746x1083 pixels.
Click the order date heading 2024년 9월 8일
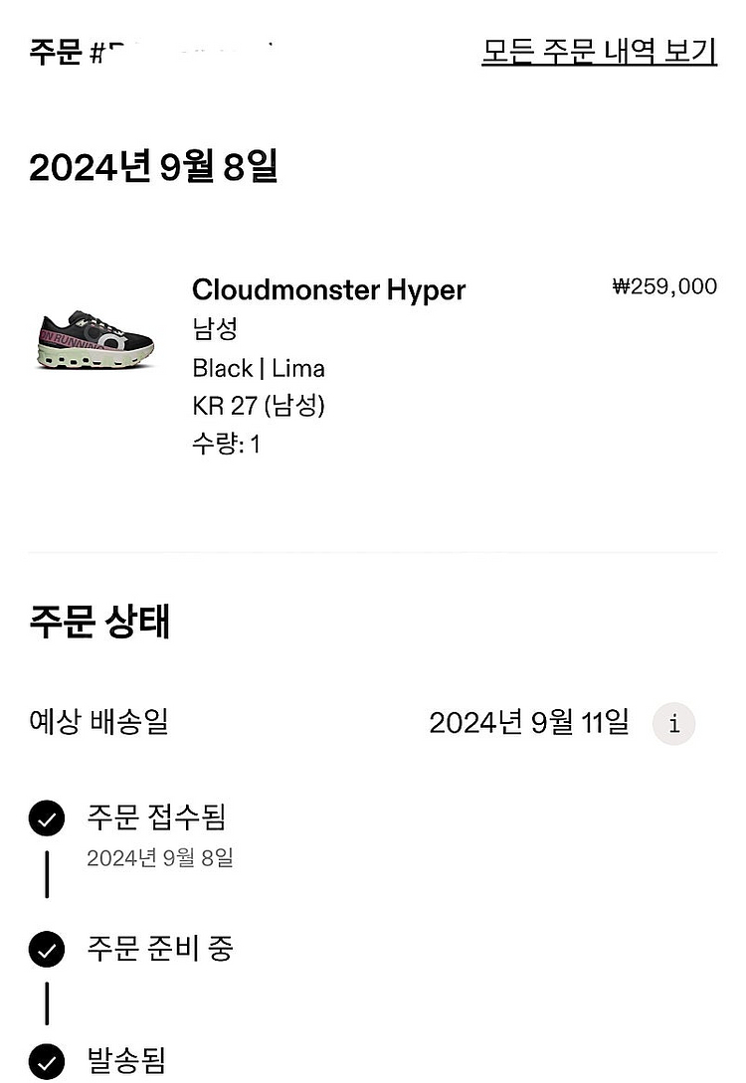(153, 167)
